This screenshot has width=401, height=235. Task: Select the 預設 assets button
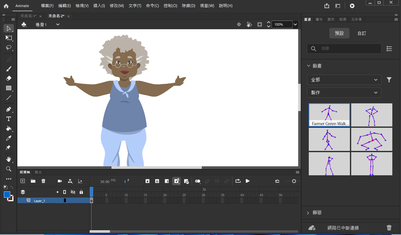pos(339,33)
